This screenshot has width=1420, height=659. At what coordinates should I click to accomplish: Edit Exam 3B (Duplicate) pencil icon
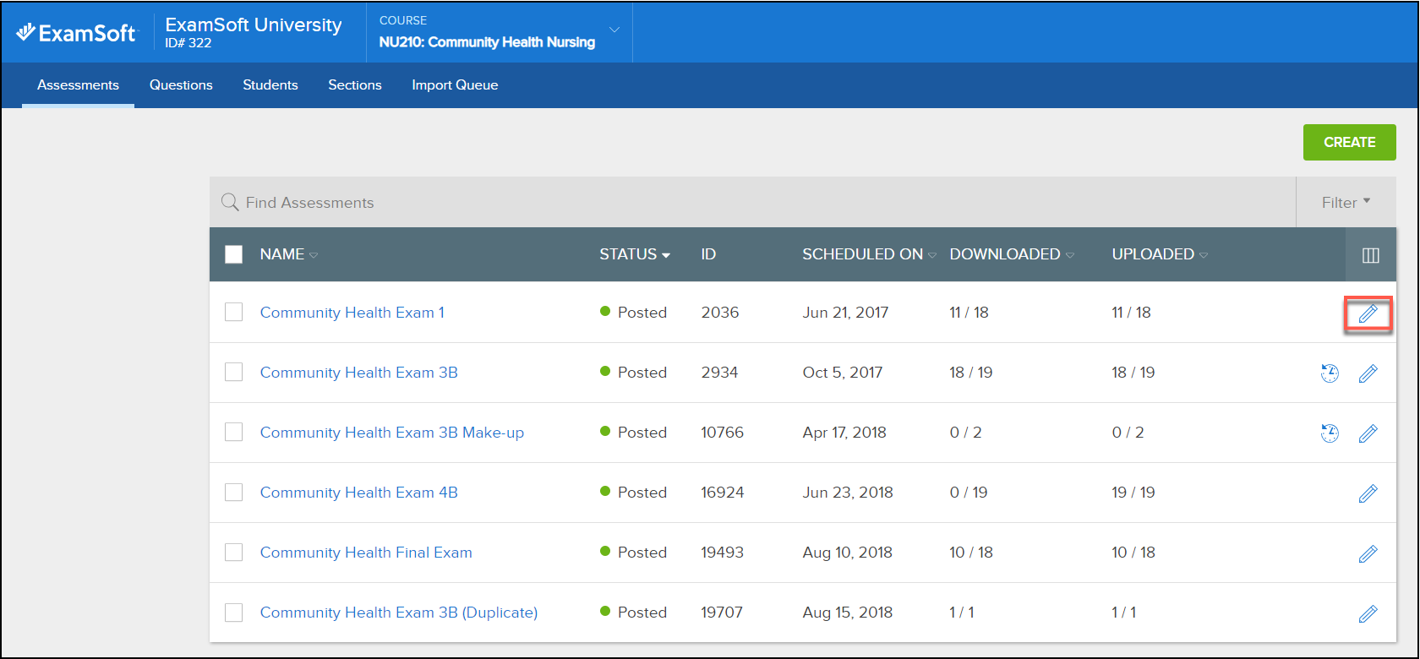(x=1368, y=613)
